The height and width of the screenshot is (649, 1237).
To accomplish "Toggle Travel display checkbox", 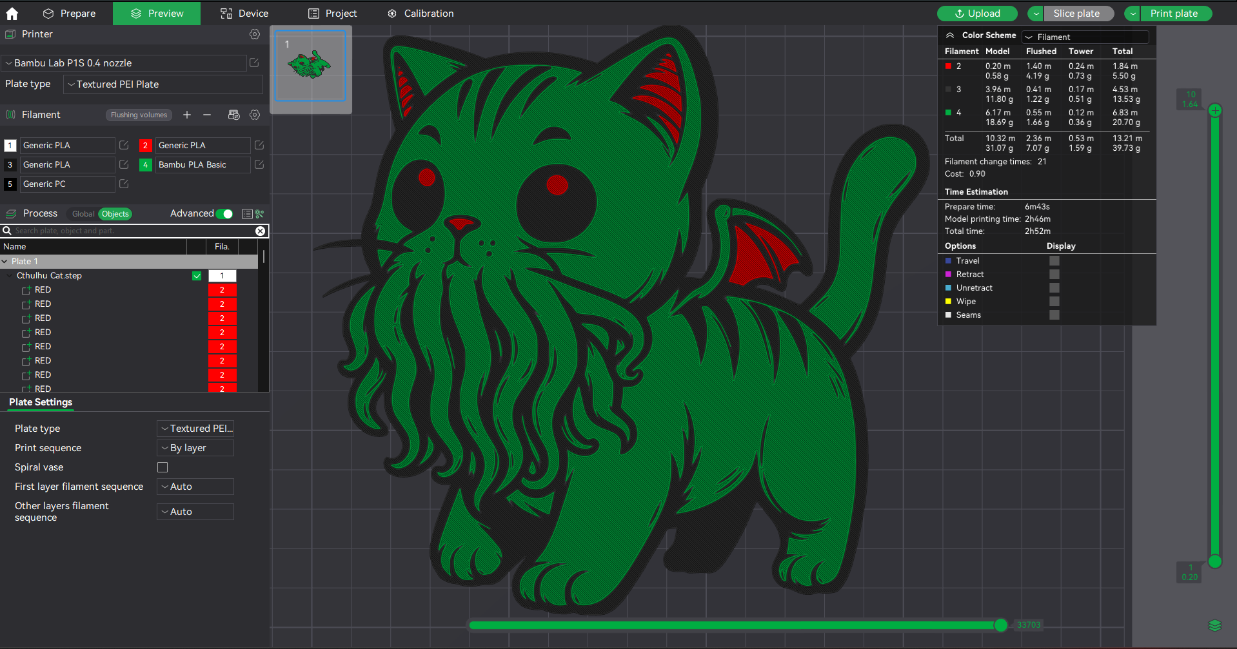I will coord(1054,261).
